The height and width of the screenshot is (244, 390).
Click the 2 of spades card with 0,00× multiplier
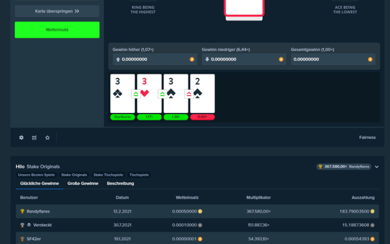pyautogui.click(x=202, y=94)
